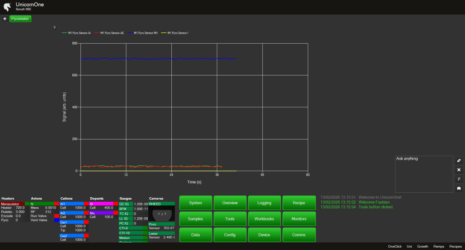465x250 pixels.
Task: Expand the Si dopant header
Action: [101, 204]
